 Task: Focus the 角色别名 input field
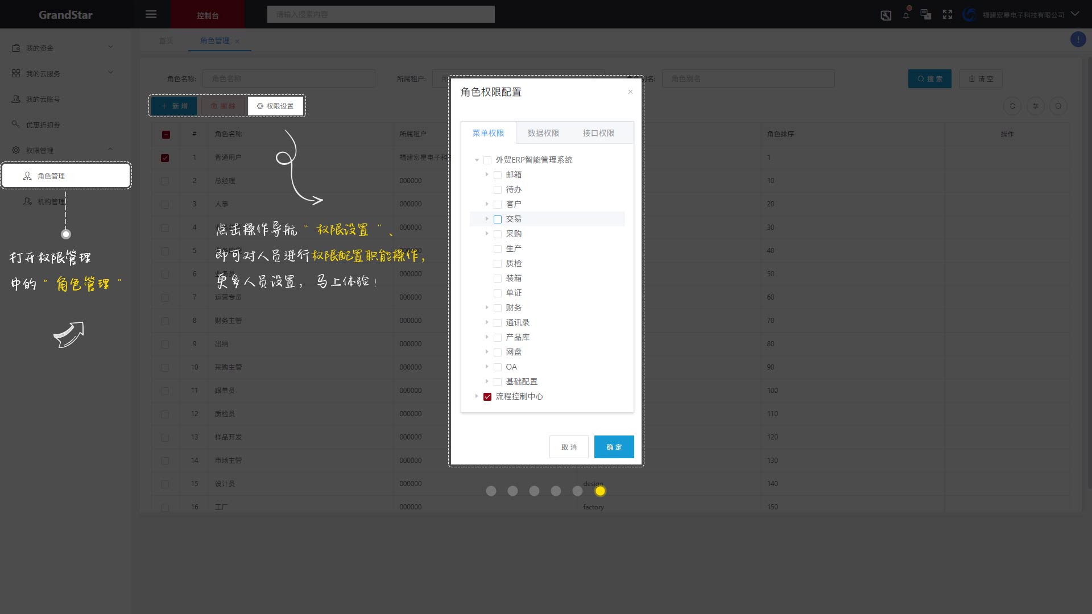coord(748,78)
